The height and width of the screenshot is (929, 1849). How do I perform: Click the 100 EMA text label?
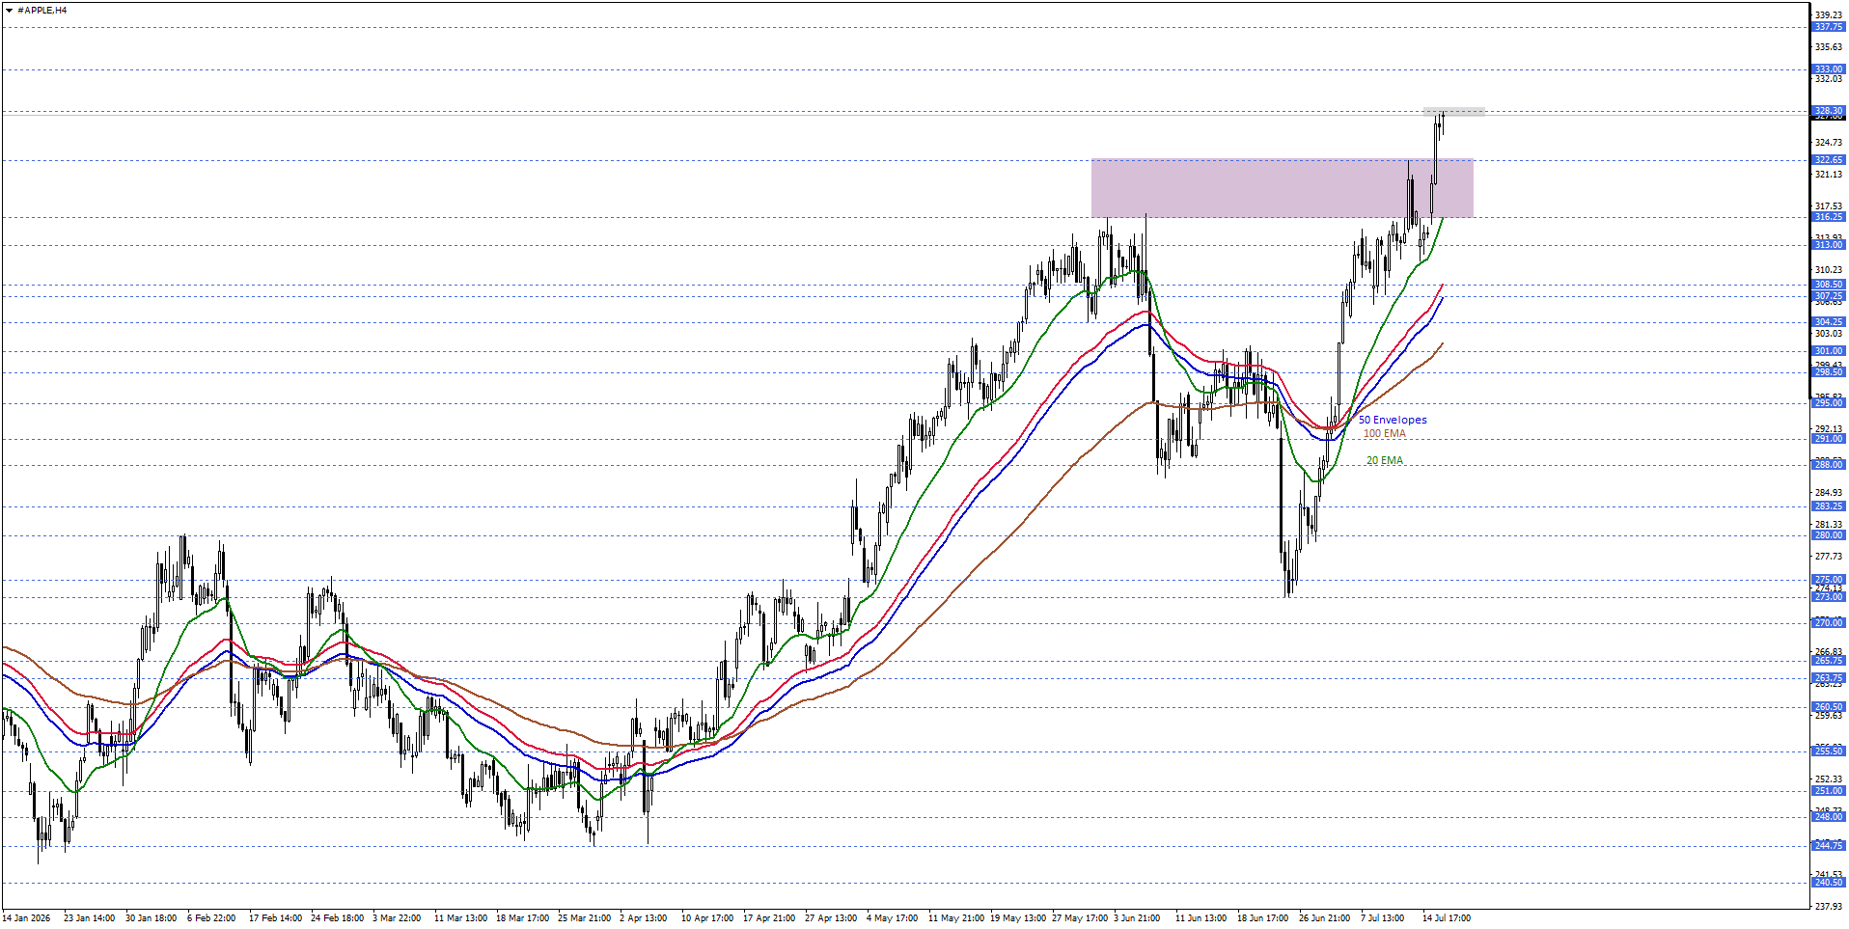click(1385, 433)
